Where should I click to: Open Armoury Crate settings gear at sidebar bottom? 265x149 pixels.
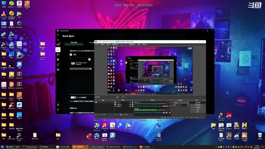tap(58, 110)
